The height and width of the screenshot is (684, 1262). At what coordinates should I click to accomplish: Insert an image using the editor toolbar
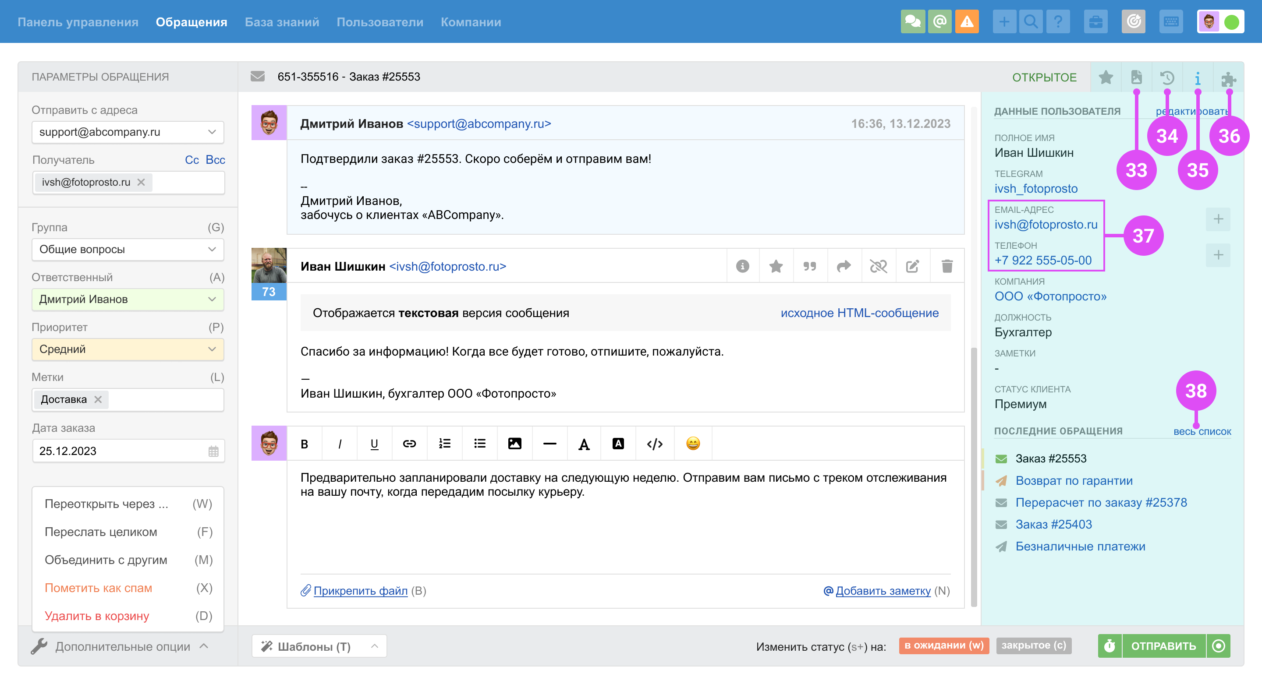(514, 444)
